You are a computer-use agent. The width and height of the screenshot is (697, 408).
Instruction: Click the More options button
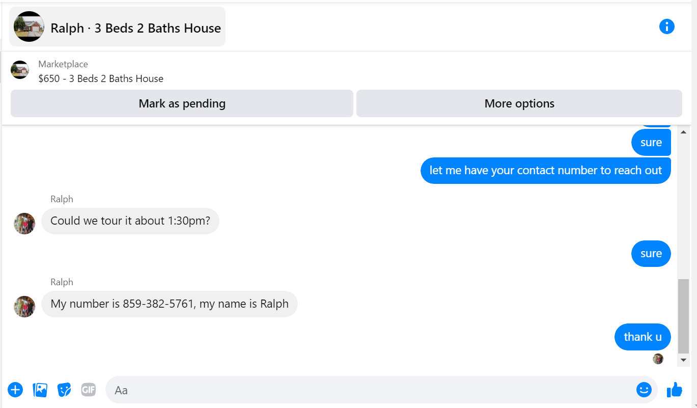pos(519,103)
